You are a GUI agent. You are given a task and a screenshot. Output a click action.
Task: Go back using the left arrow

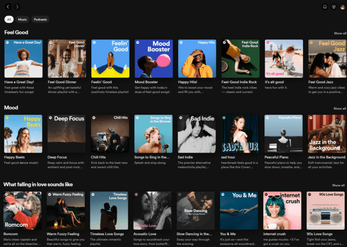8,7
